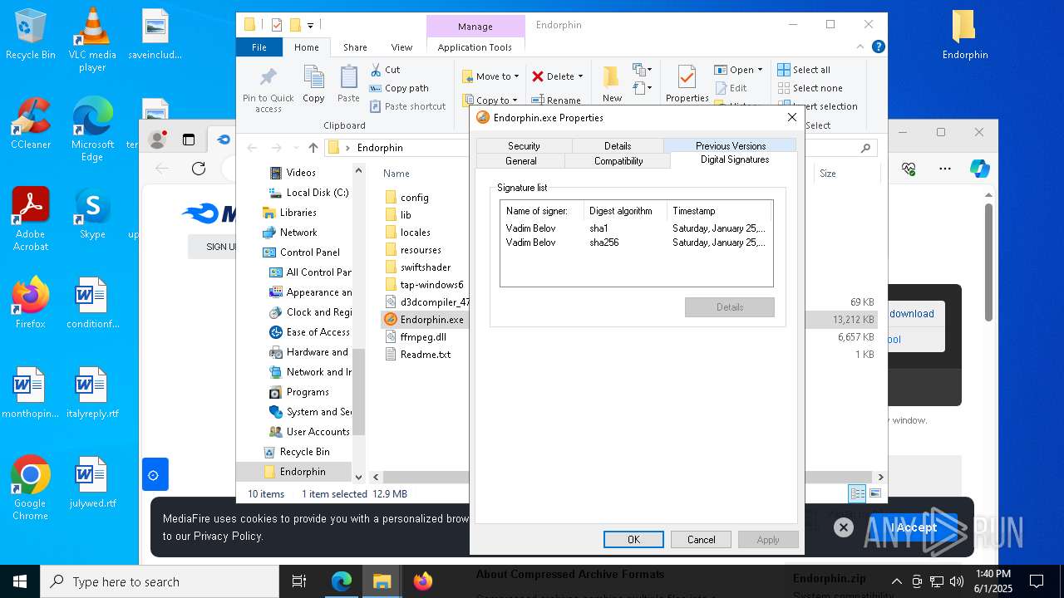Launch VLC media player from desktop
This screenshot has height=598, width=1064.
pos(92,39)
